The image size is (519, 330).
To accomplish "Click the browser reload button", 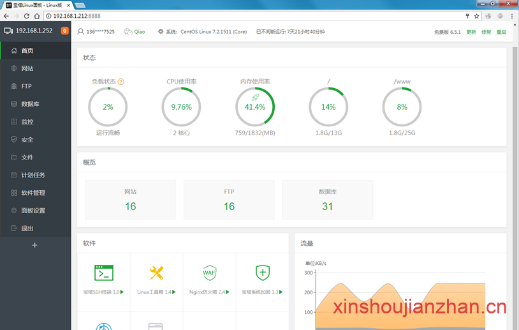I will pos(34,15).
